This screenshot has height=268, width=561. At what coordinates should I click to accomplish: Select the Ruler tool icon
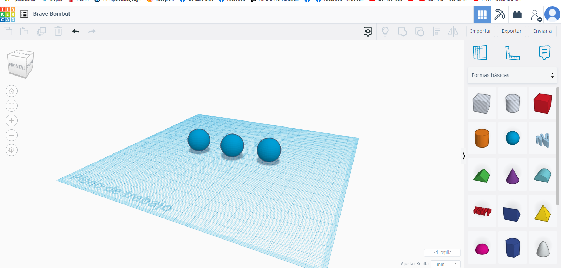(512, 53)
